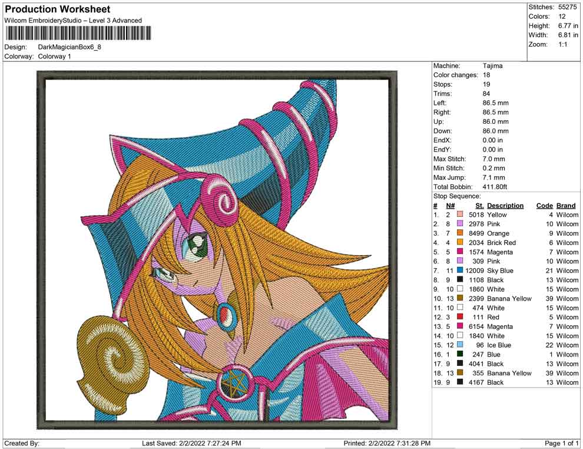Click stitch count '6154' in row 13 Magenta
Viewport: 583px width, 449px height.
476,326
